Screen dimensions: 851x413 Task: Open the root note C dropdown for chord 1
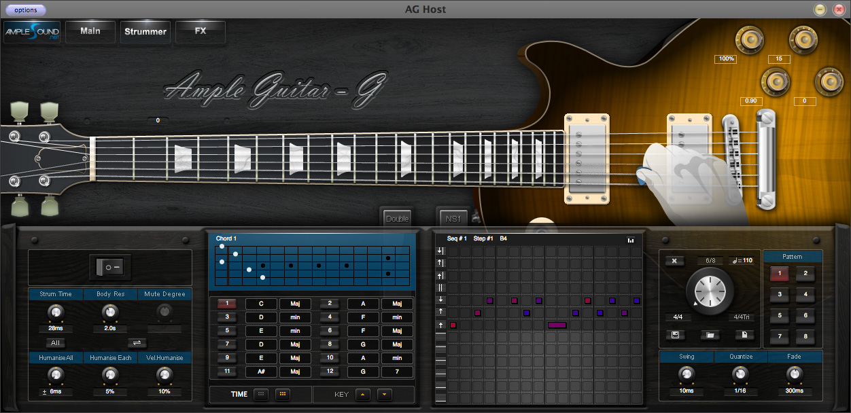pos(261,304)
